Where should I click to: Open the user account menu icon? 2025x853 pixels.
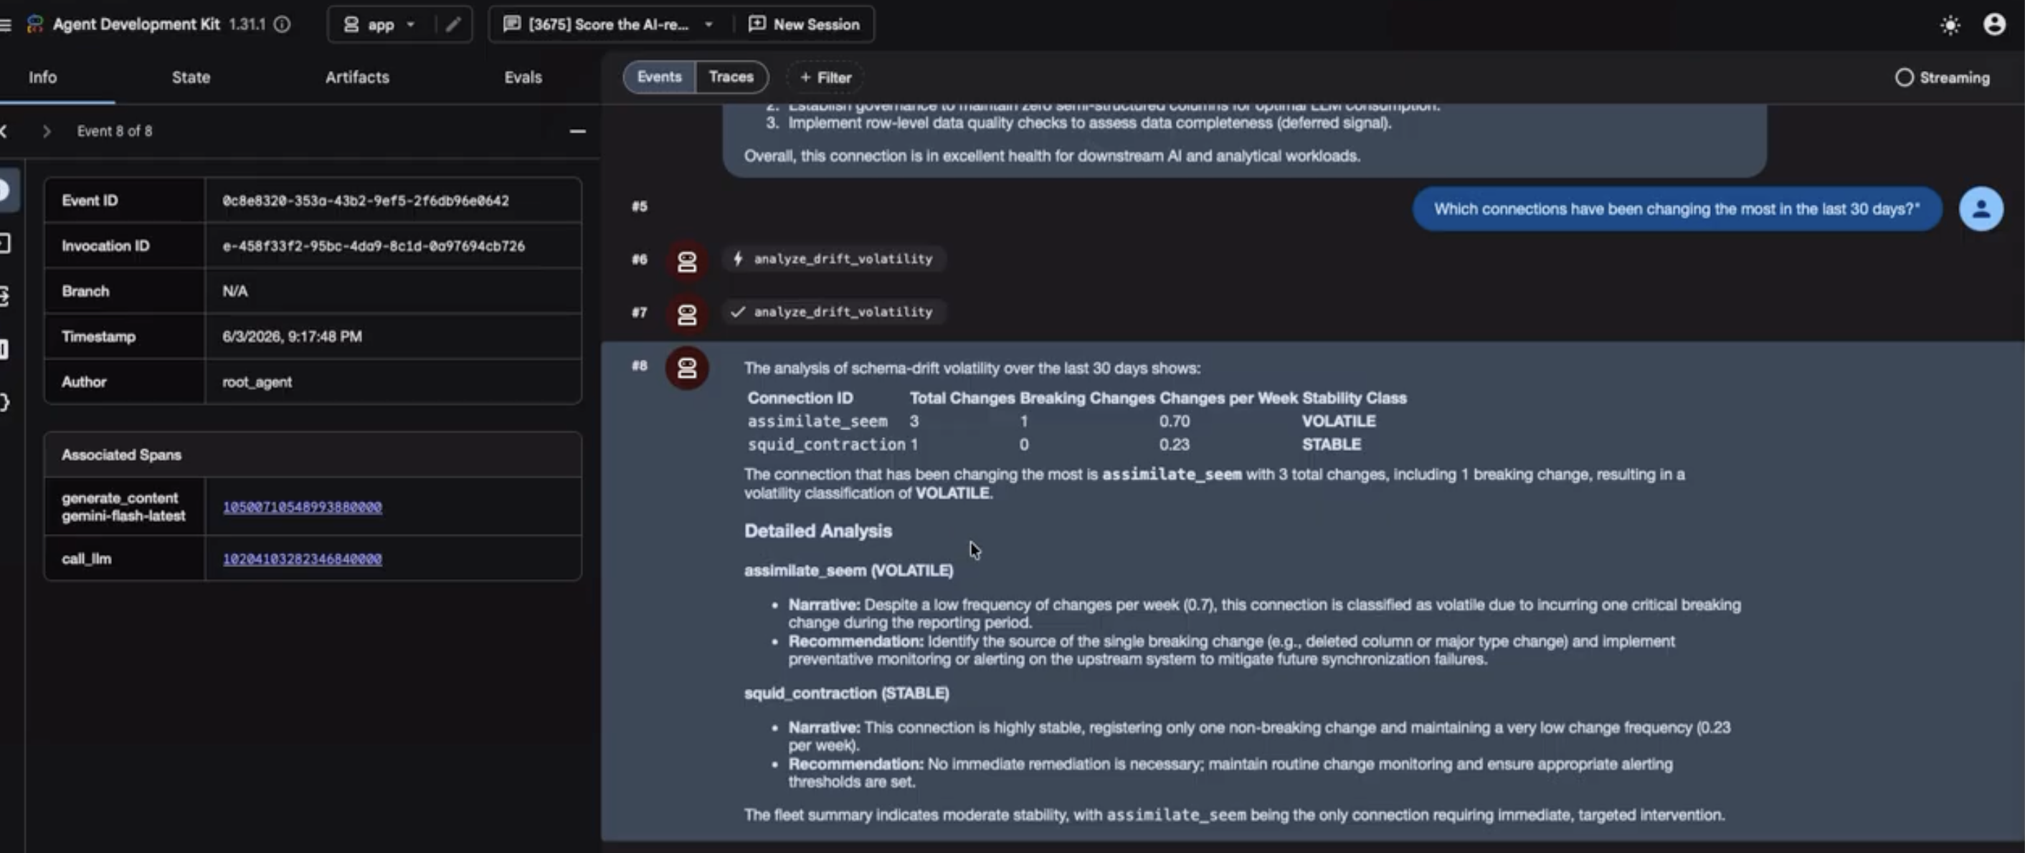(1993, 24)
